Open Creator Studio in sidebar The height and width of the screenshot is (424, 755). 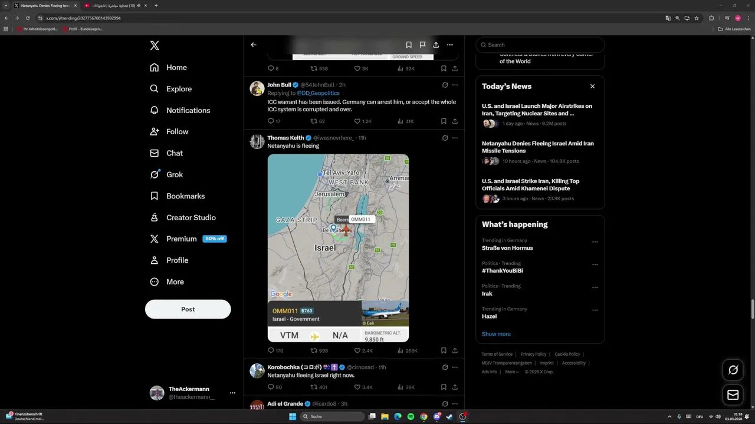point(183,217)
